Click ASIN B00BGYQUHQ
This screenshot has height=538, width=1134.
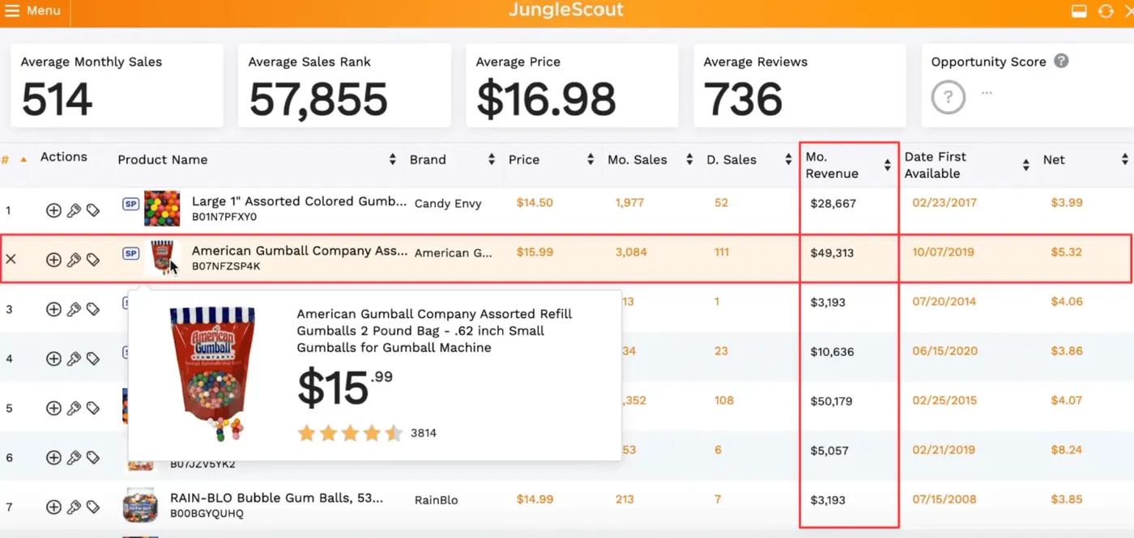coord(207,514)
